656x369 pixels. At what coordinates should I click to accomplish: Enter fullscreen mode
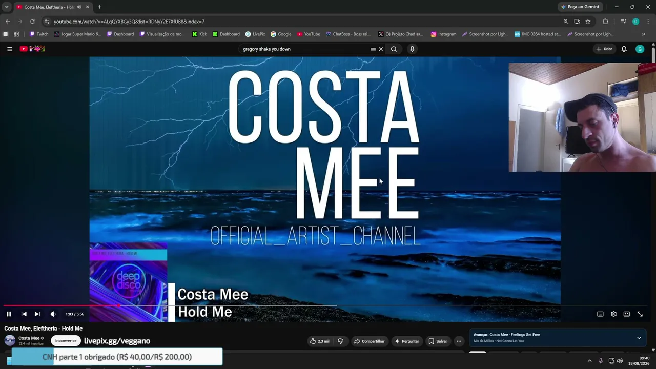[640, 314]
